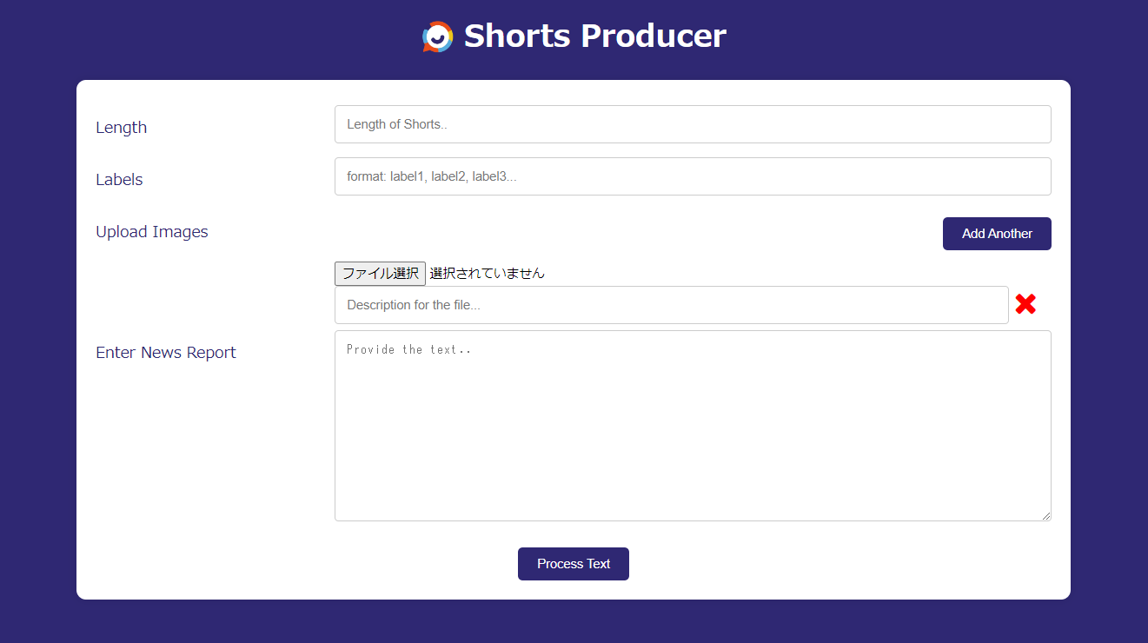The height and width of the screenshot is (643, 1148).
Task: Remove the file entry with red X
Action: pyautogui.click(x=1025, y=304)
